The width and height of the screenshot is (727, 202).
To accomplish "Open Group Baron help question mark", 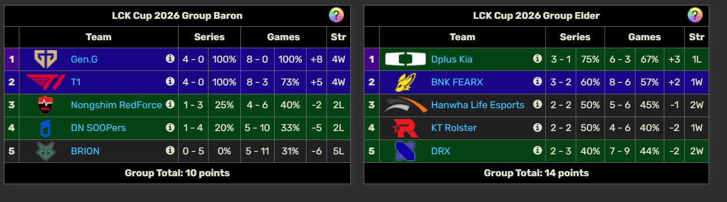I will (336, 15).
